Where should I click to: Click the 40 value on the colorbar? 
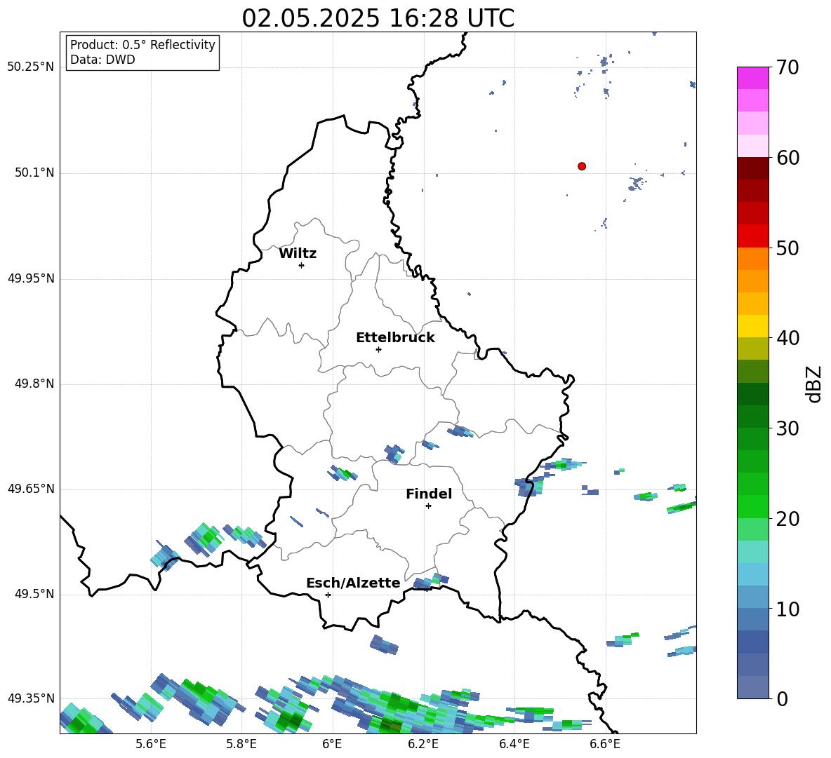787,338
